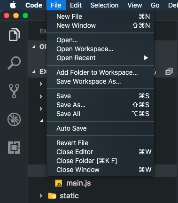178x203 pixels.
Task: Open the Code application menu
Action: tap(34, 5)
